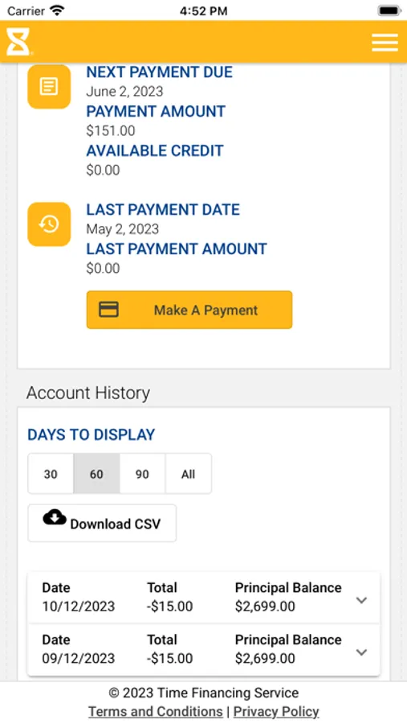Tap the last payment history clock icon
The height and width of the screenshot is (724, 407).
(49, 224)
